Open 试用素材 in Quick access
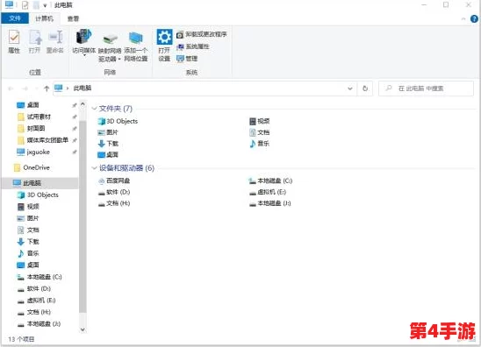Image resolution: width=481 pixels, height=347 pixels. pyautogui.click(x=33, y=117)
